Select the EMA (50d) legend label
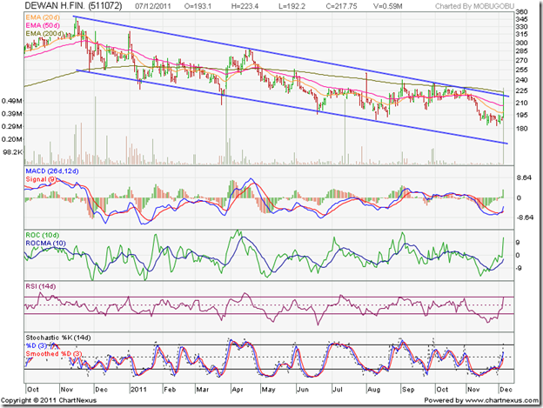Image resolution: width=543 pixels, height=408 pixels. (x=44, y=27)
